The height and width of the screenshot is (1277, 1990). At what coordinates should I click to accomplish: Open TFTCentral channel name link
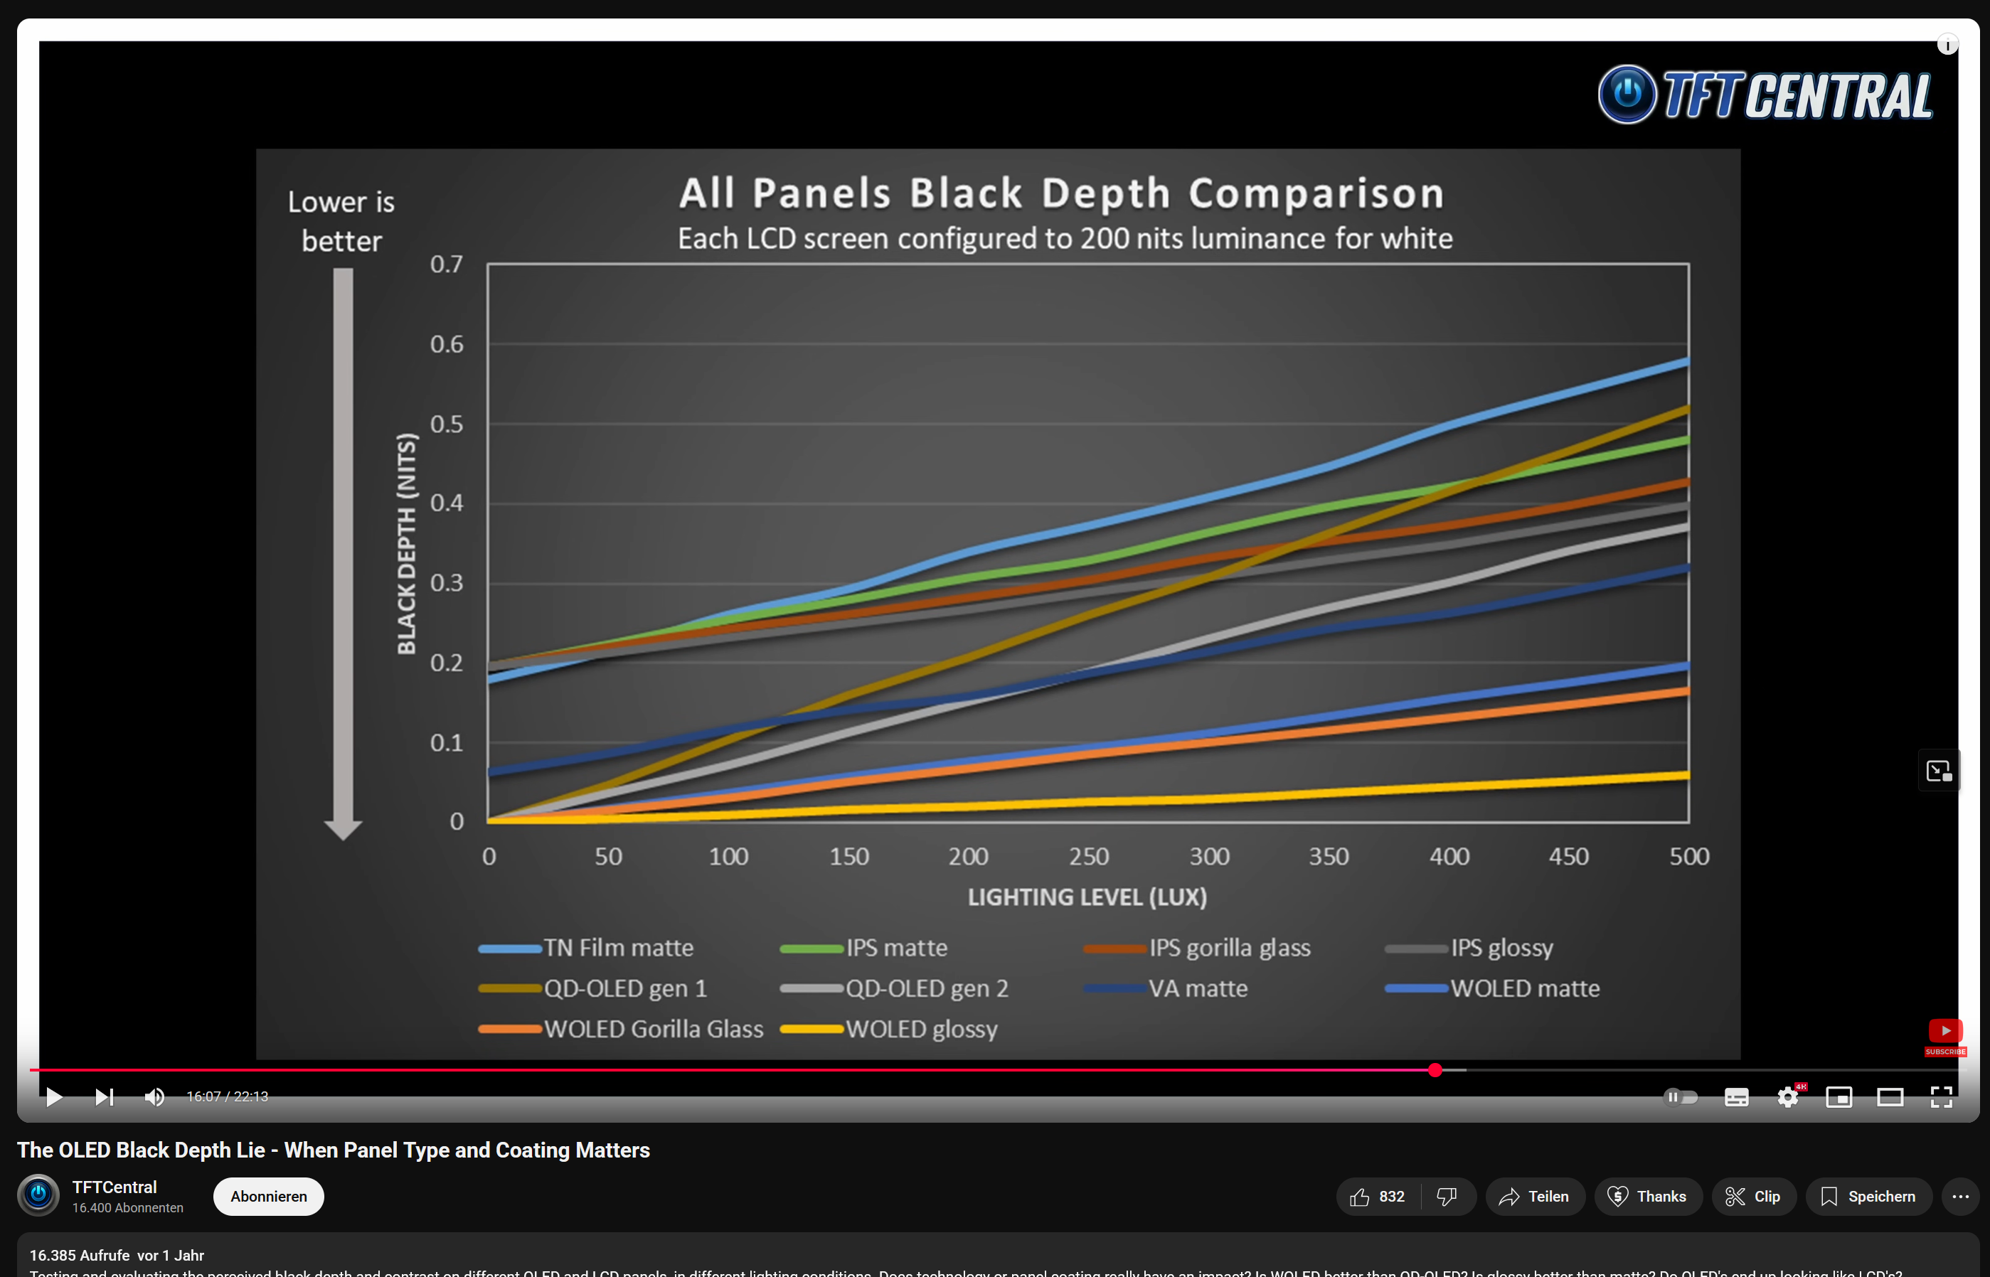pyautogui.click(x=115, y=1187)
